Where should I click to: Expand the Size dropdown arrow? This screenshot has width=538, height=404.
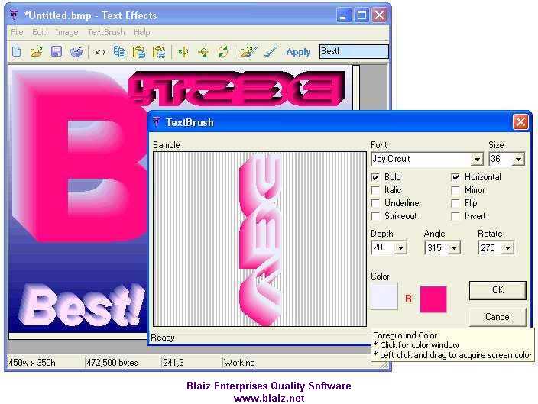[x=518, y=159]
